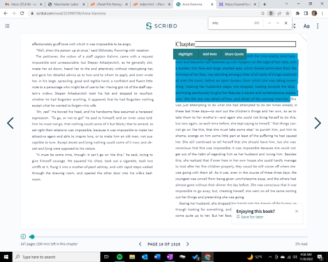Switch to the hpanel tab
Screen dimensions: 328x262
point(237,4)
